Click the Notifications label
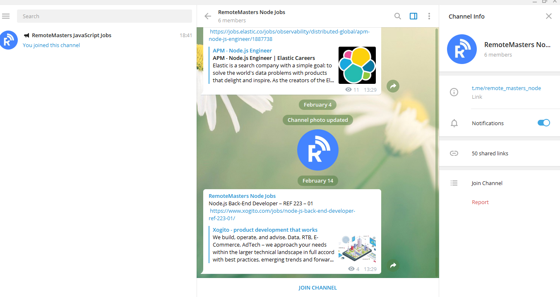Screen dimensions: 560x297 click(488, 123)
